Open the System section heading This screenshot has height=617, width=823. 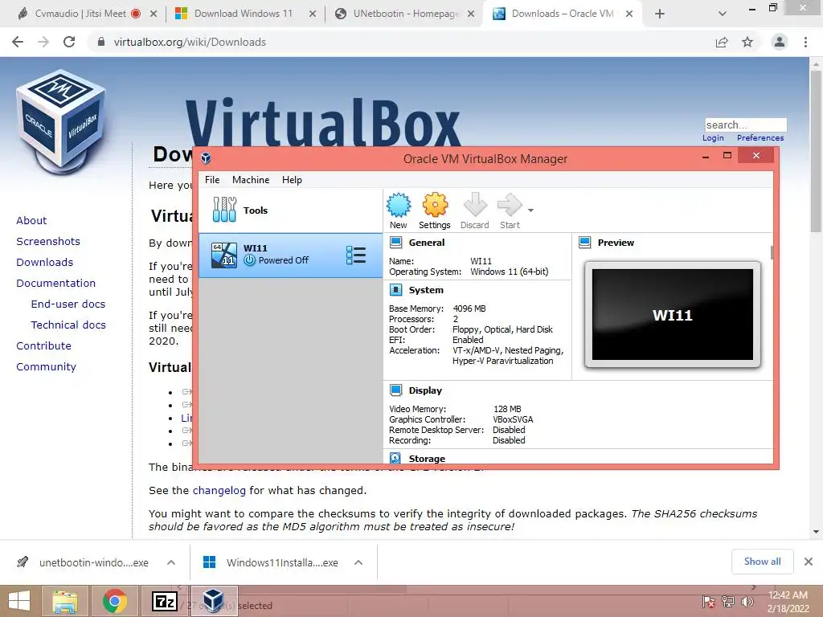point(426,290)
